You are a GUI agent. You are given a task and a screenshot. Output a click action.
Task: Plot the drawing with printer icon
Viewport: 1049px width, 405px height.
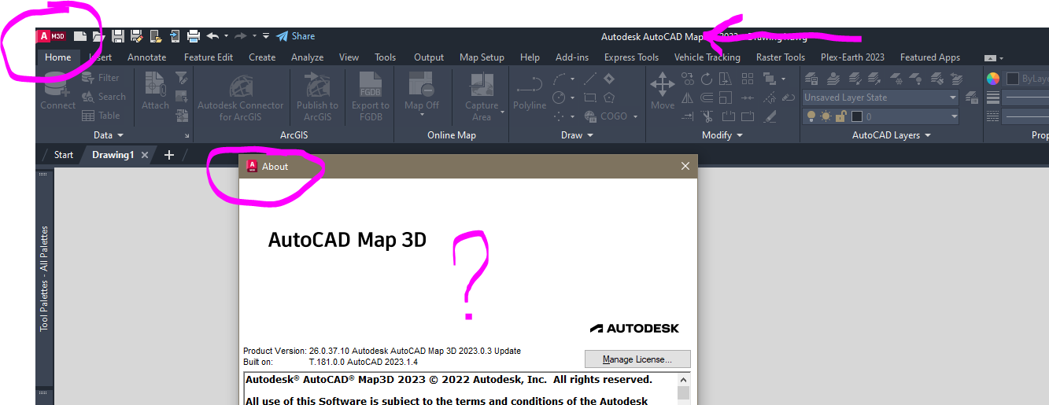coord(194,36)
